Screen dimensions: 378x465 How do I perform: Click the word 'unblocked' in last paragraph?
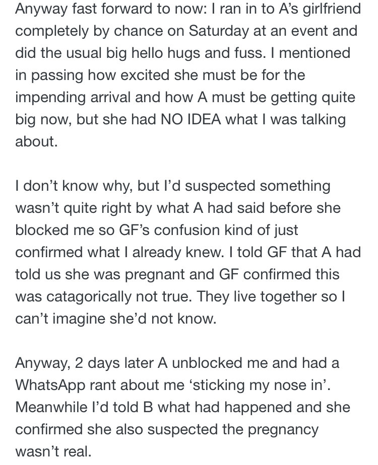coord(207,363)
